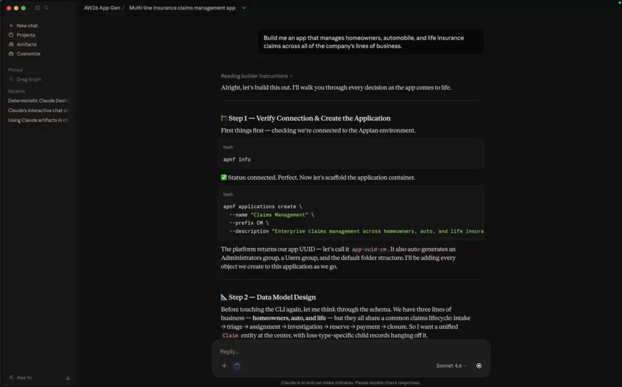Image resolution: width=622 pixels, height=387 pixels.
Task: Click the user message bubble about insurance claims
Action: [x=371, y=42]
